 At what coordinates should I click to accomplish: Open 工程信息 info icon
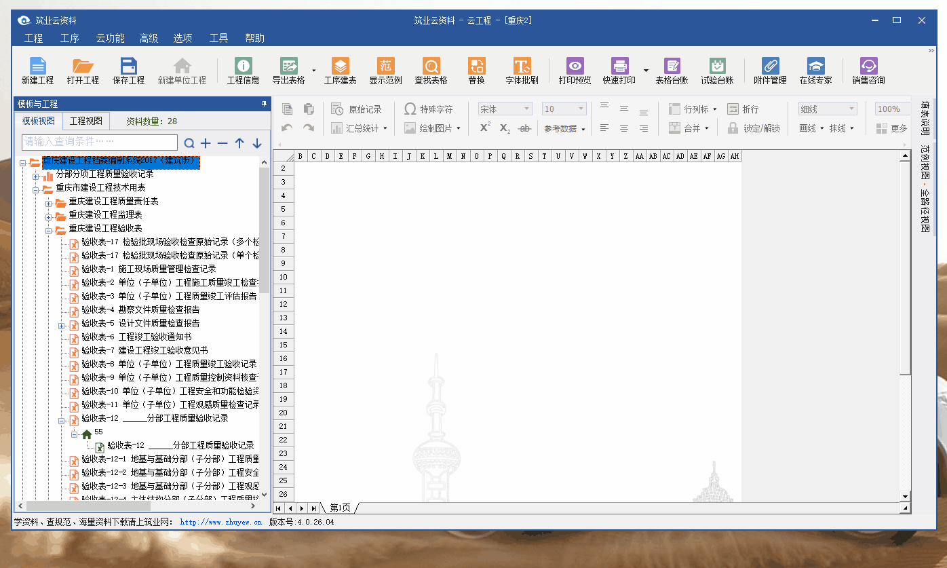(243, 67)
